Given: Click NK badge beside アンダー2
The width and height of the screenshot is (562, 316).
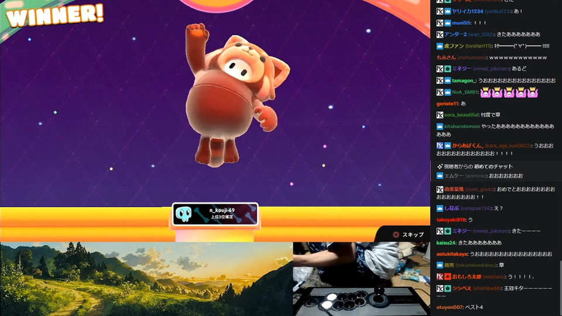Looking at the screenshot, I should pyautogui.click(x=440, y=35).
